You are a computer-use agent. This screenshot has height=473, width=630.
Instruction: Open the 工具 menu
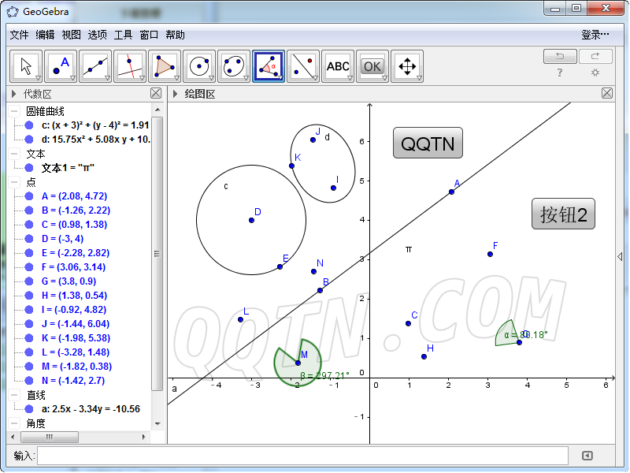123,35
